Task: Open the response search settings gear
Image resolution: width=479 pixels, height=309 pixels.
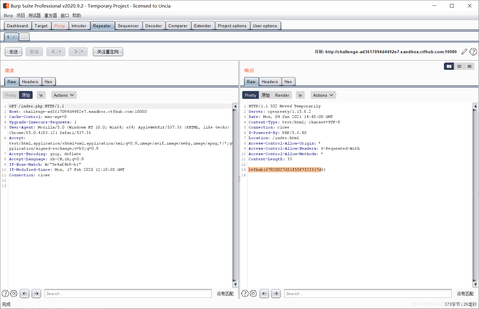Action: tap(253, 293)
